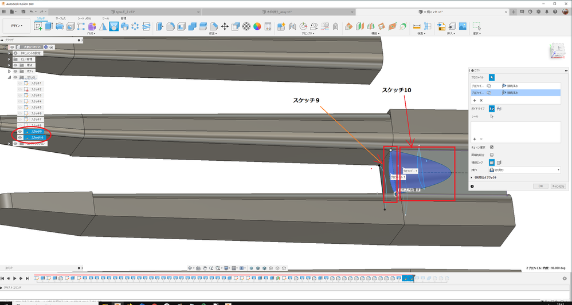Image resolution: width=572 pixels, height=305 pixels.
Task: Select the Measure tool in inspect group
Action: point(417,26)
